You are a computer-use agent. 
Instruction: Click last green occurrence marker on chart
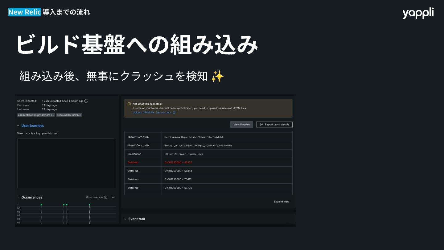pos(89,205)
